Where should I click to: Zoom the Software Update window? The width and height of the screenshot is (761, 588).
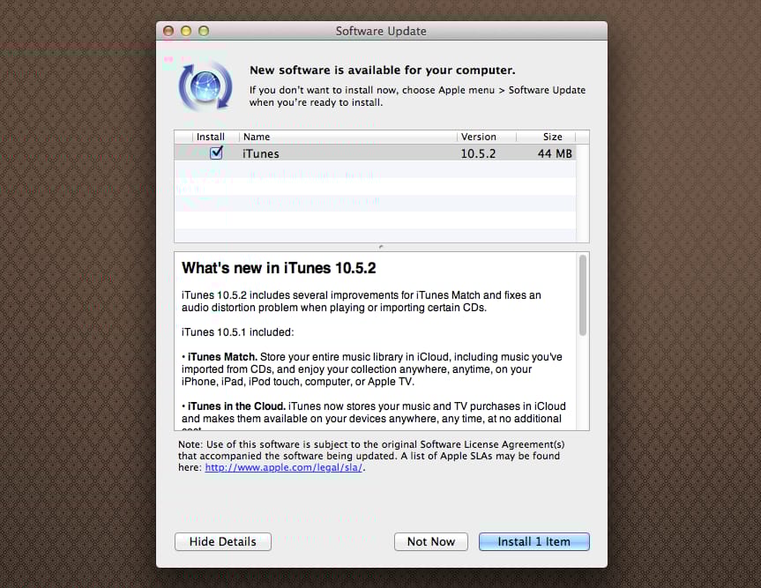(204, 31)
